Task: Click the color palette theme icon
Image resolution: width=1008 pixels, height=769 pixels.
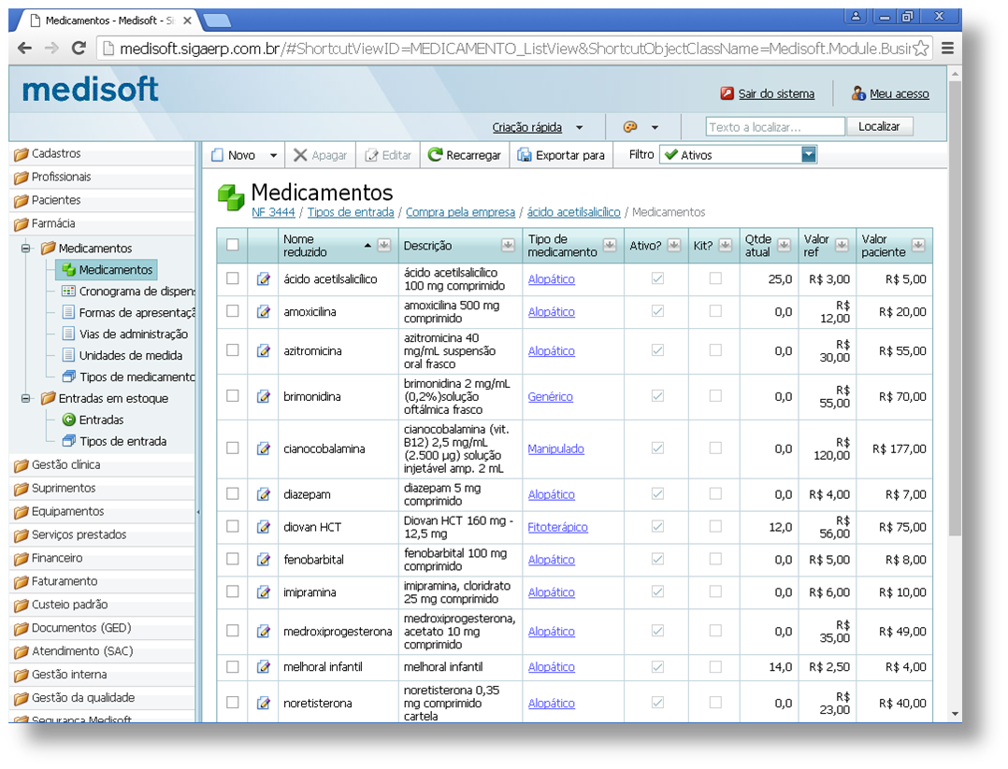Action: [x=630, y=126]
